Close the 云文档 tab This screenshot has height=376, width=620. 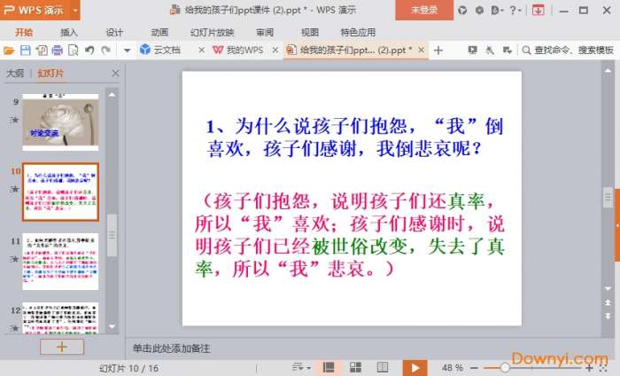click(201, 51)
